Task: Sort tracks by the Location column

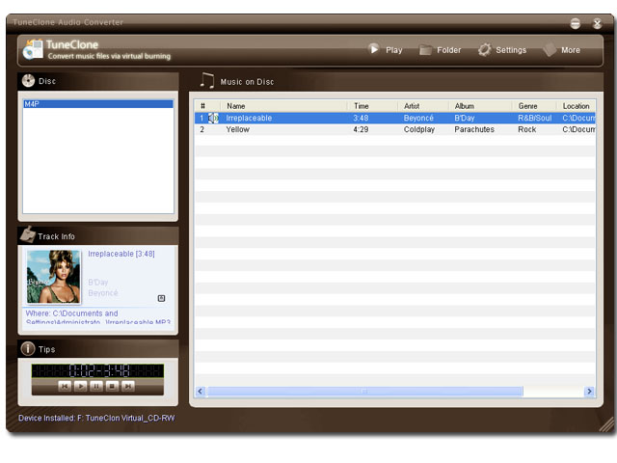Action: point(577,106)
